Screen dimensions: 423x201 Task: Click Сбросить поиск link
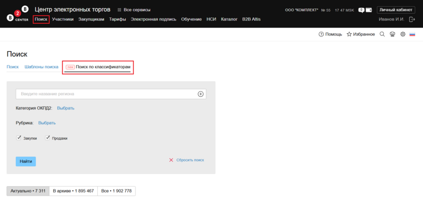pyautogui.click(x=190, y=160)
